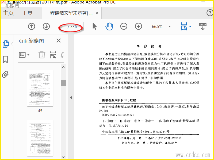Image resolution: width=214 pixels, height=160 pixels.
Task: Click the 图书在版编目(CIP)数据 heading
Action: (119, 100)
